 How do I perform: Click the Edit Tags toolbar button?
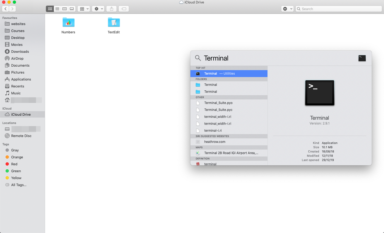tap(124, 9)
